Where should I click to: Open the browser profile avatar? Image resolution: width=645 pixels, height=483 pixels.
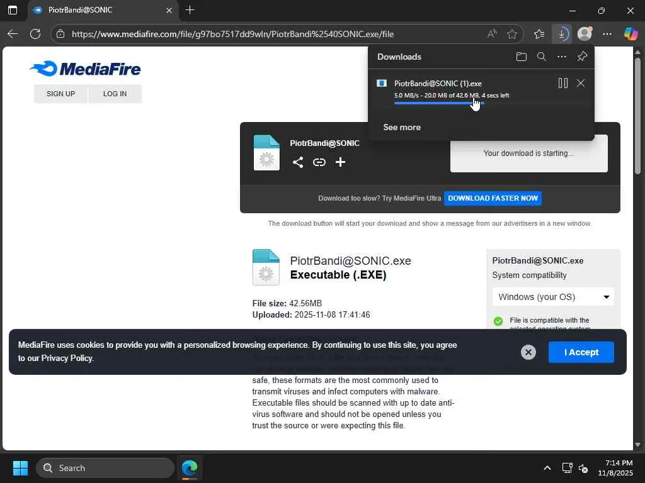click(585, 34)
